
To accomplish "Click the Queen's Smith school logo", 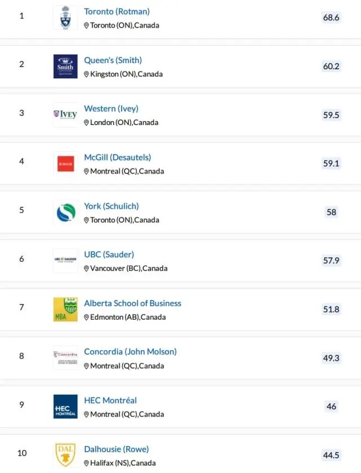I will pyautogui.click(x=65, y=66).
